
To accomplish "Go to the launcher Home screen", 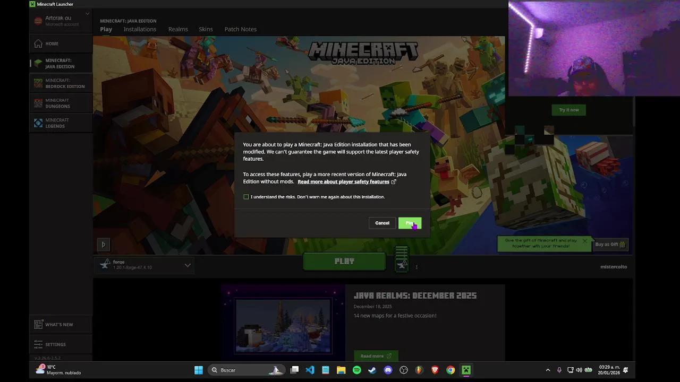I will (52, 43).
